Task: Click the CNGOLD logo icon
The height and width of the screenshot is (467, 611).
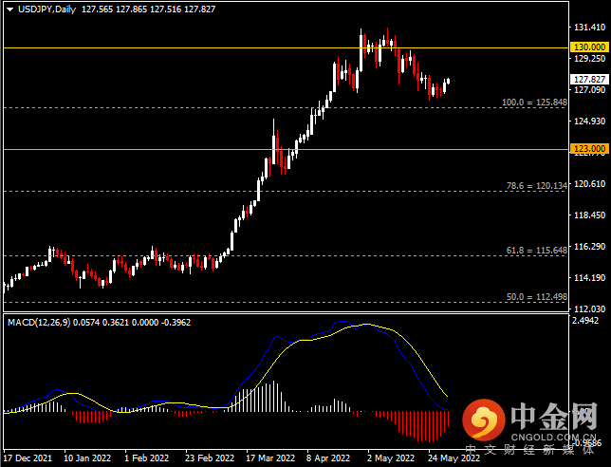Action: coord(484,420)
